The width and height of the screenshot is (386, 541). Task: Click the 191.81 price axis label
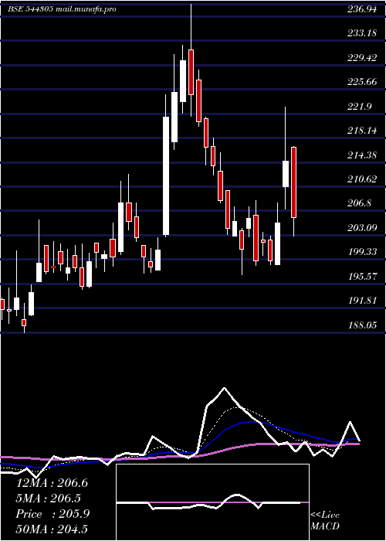click(361, 301)
